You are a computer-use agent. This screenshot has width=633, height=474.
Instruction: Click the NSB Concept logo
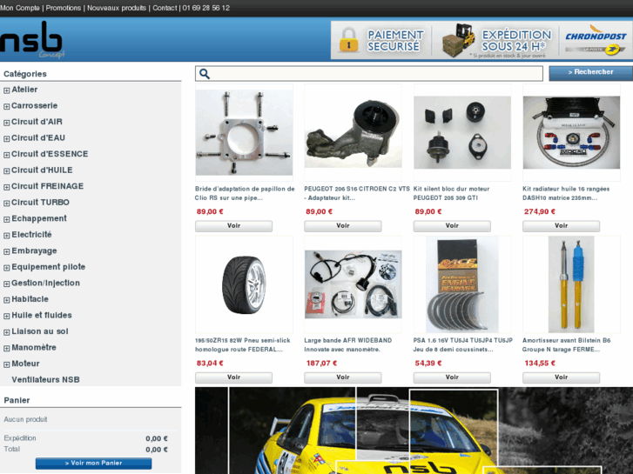coord(32,40)
